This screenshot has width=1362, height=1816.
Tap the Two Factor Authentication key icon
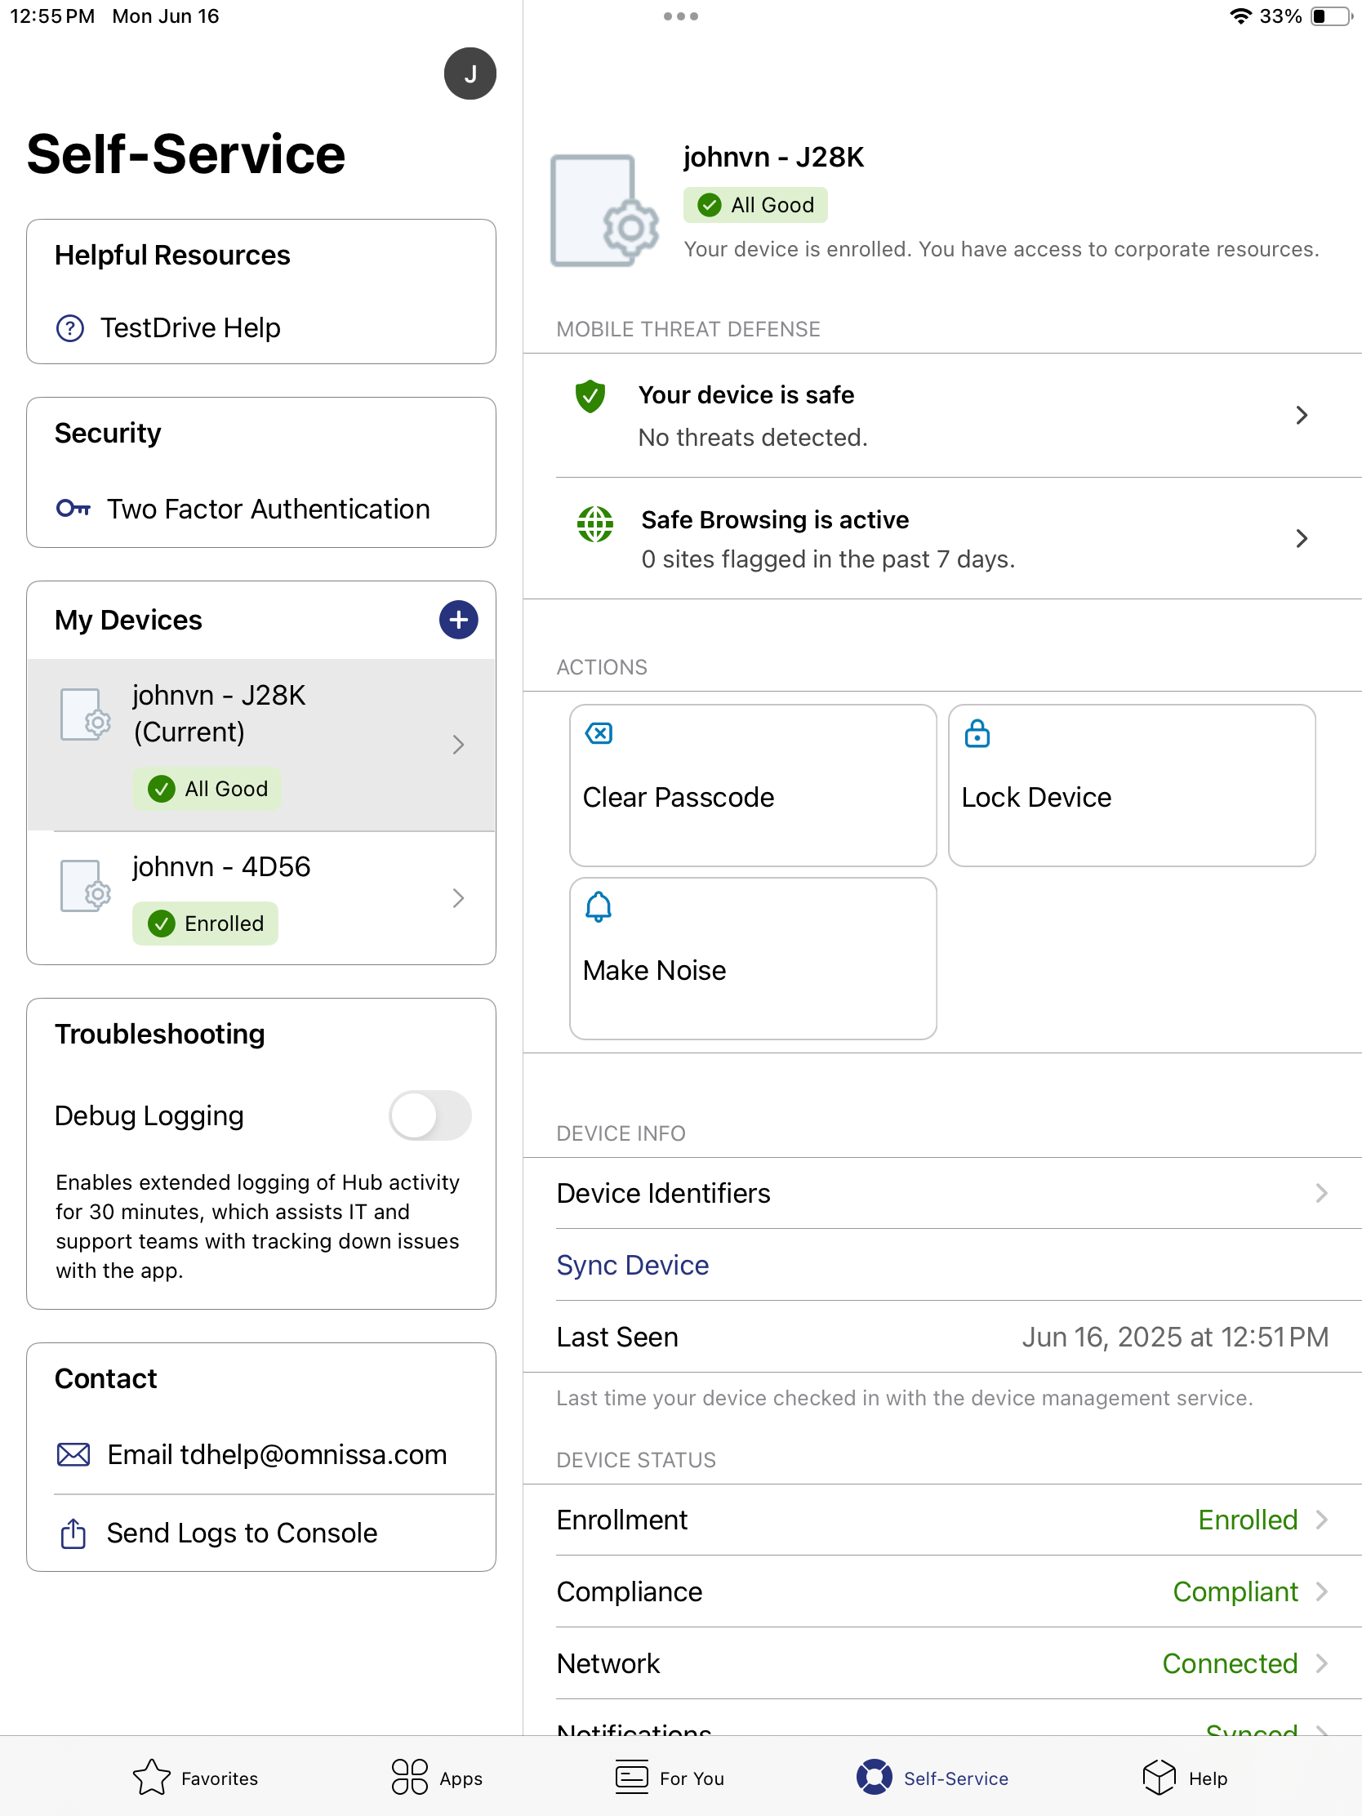pyautogui.click(x=73, y=509)
